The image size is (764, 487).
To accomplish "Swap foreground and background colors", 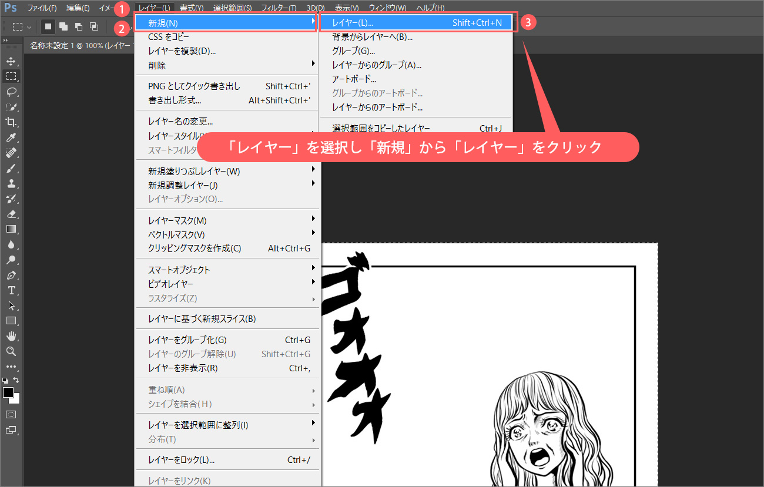I will pyautogui.click(x=16, y=380).
